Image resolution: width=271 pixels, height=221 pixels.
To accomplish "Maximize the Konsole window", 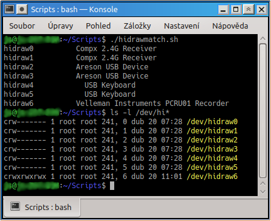I will [x=236, y=9].
